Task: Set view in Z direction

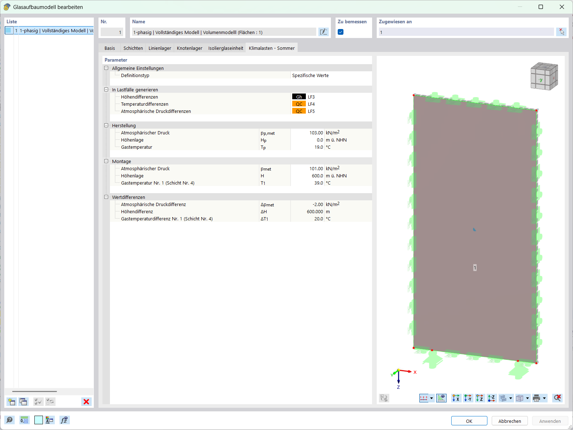Action: (x=480, y=398)
